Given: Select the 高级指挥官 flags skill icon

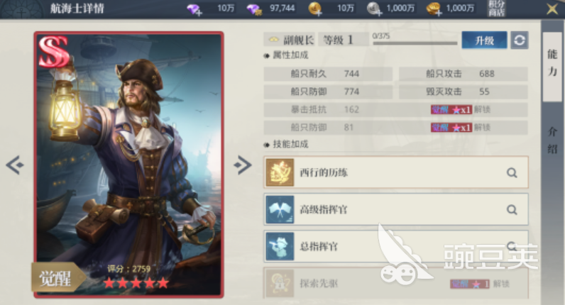Looking at the screenshot, I should [x=280, y=209].
